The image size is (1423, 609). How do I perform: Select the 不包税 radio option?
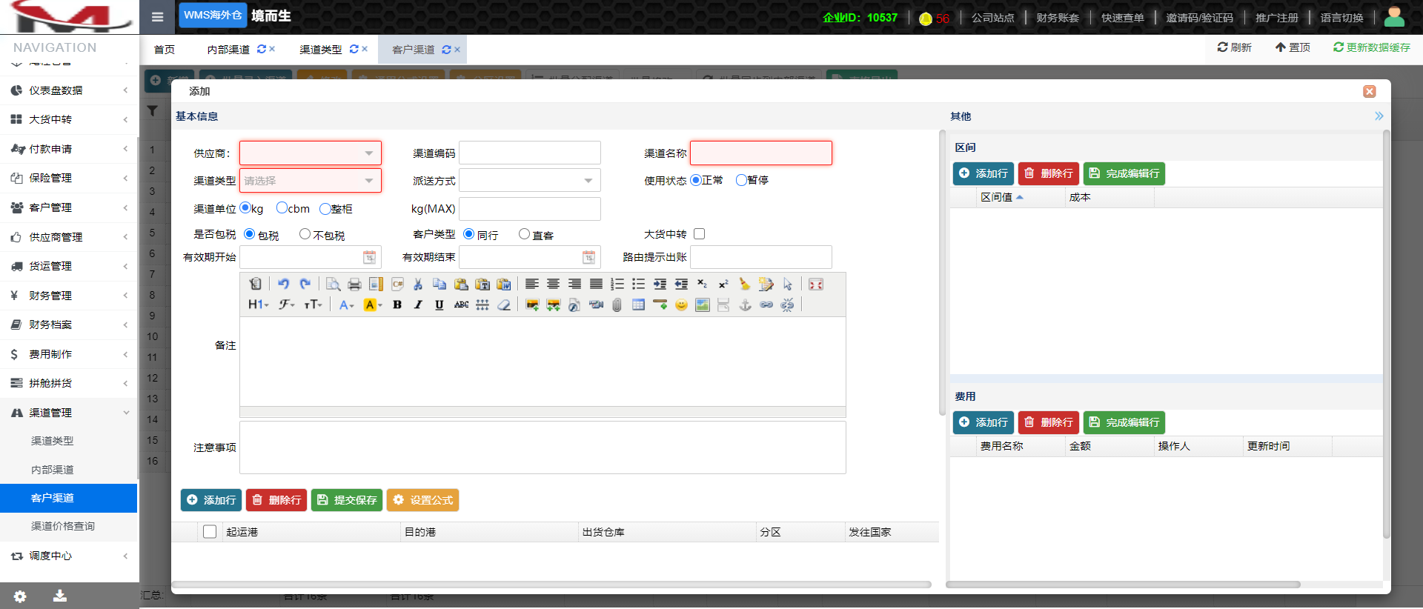pyautogui.click(x=305, y=234)
